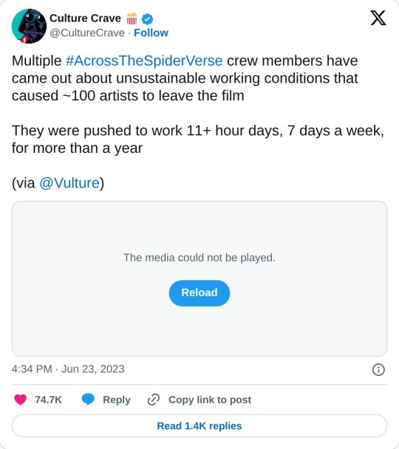The height and width of the screenshot is (449, 399).
Task: Reload the failed media
Action: pyautogui.click(x=199, y=293)
